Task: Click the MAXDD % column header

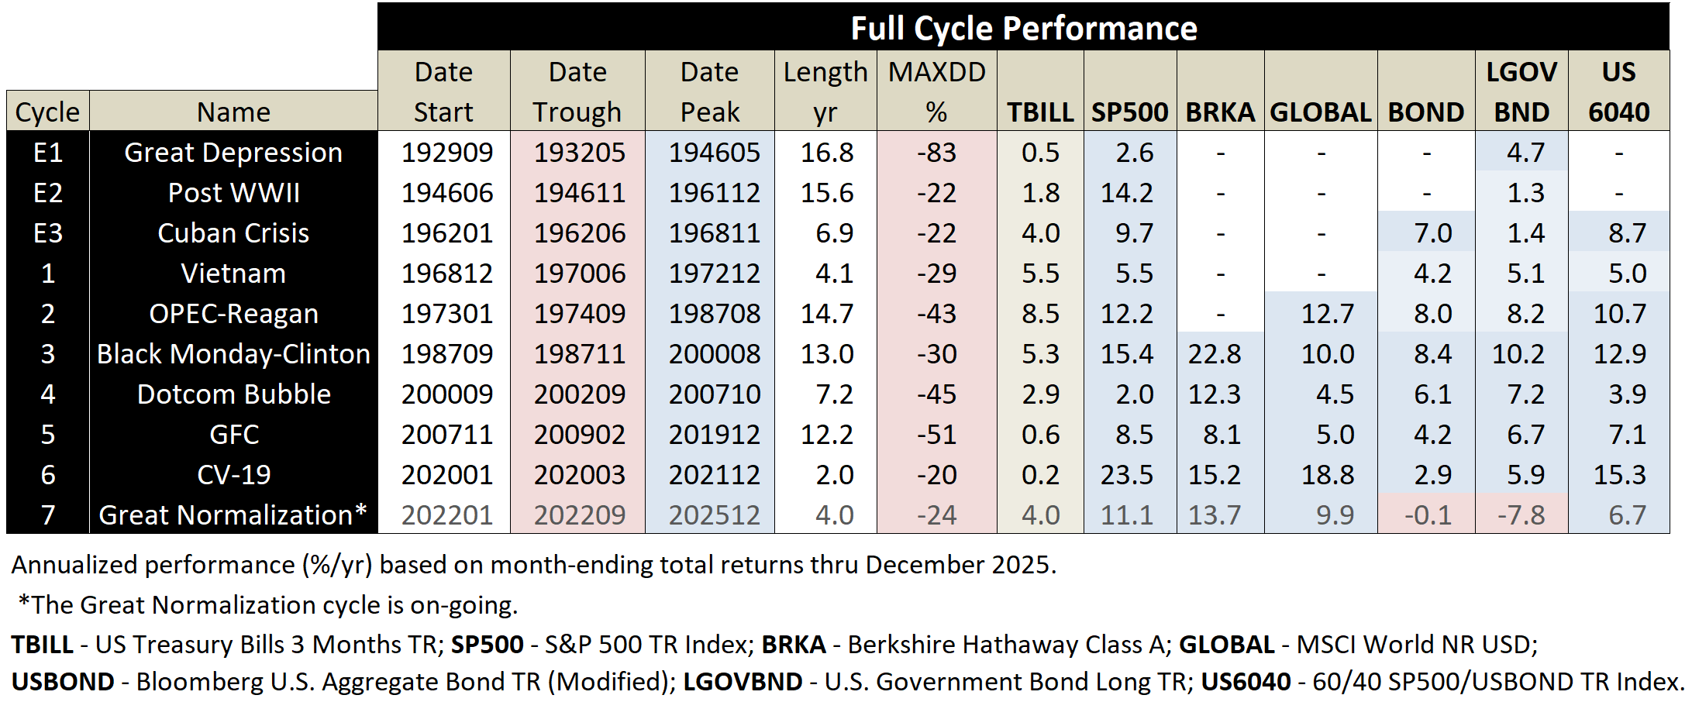Action: (x=936, y=91)
